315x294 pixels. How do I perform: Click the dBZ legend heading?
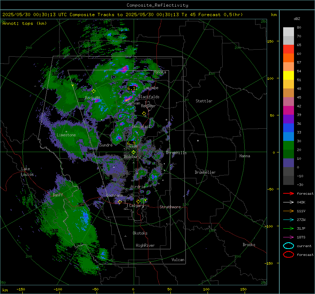click(x=297, y=19)
